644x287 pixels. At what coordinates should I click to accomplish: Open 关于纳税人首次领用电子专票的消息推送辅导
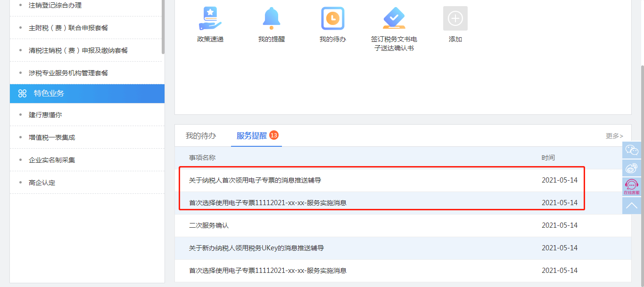(x=255, y=180)
